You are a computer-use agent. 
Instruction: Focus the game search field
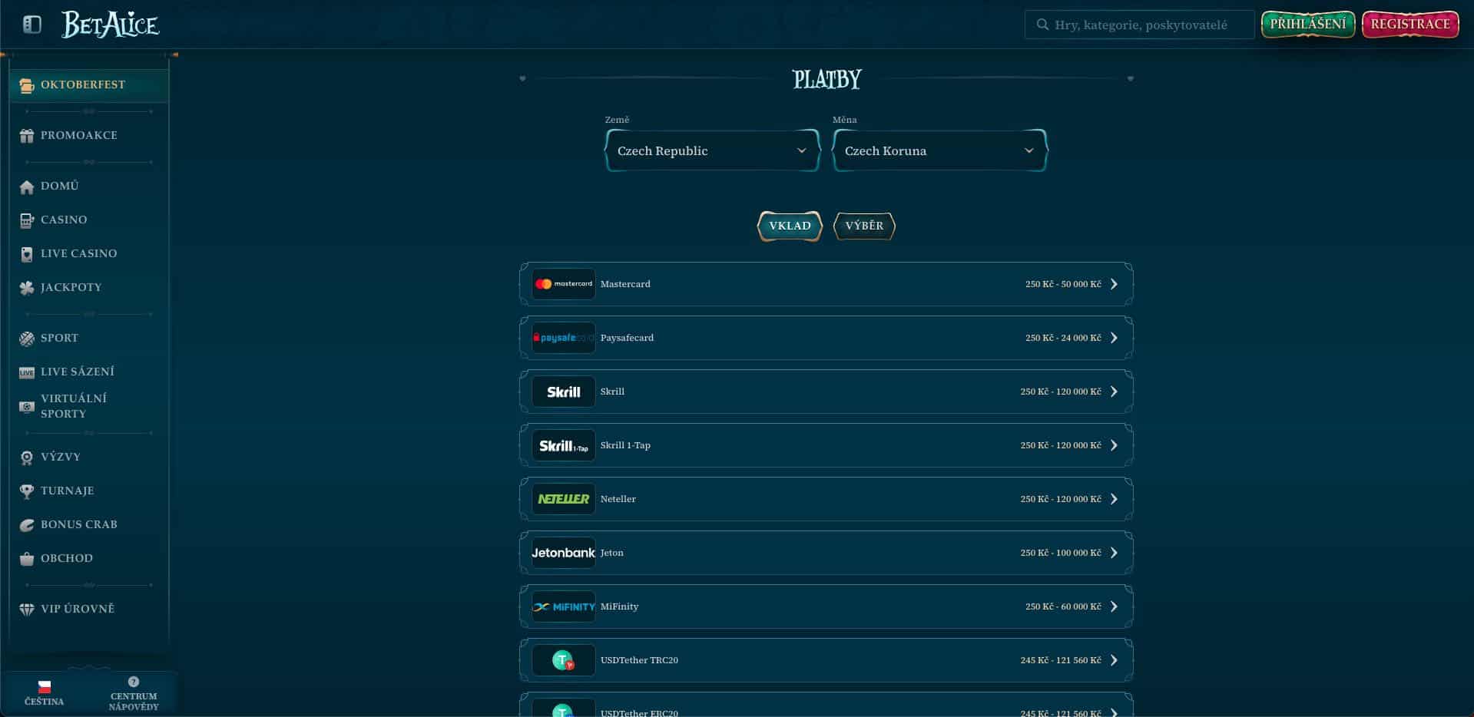[1141, 25]
